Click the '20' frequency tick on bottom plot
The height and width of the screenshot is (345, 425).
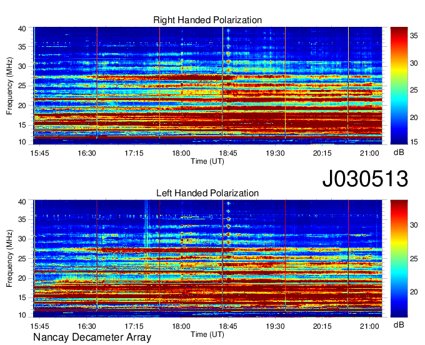22,278
